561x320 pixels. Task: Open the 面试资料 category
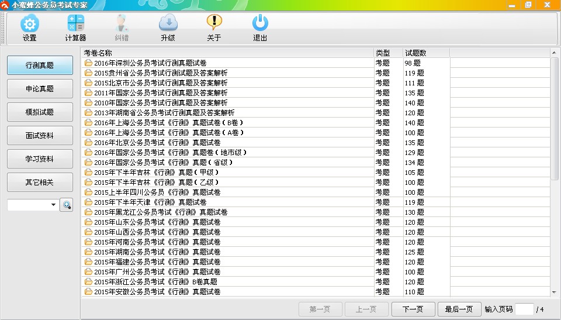pos(40,136)
